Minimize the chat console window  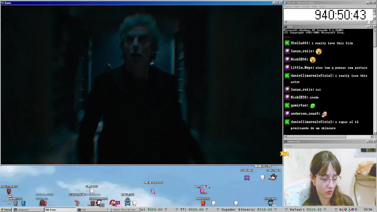(368, 27)
